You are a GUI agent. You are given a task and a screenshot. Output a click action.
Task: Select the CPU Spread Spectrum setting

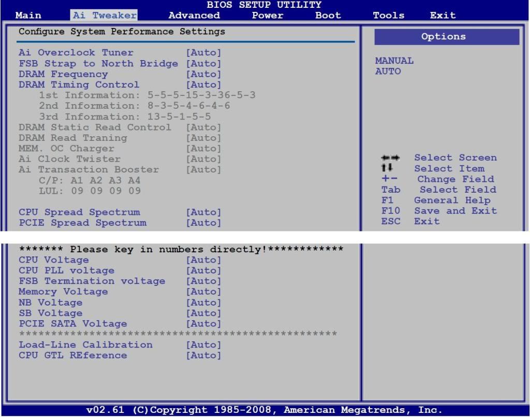click(79, 212)
